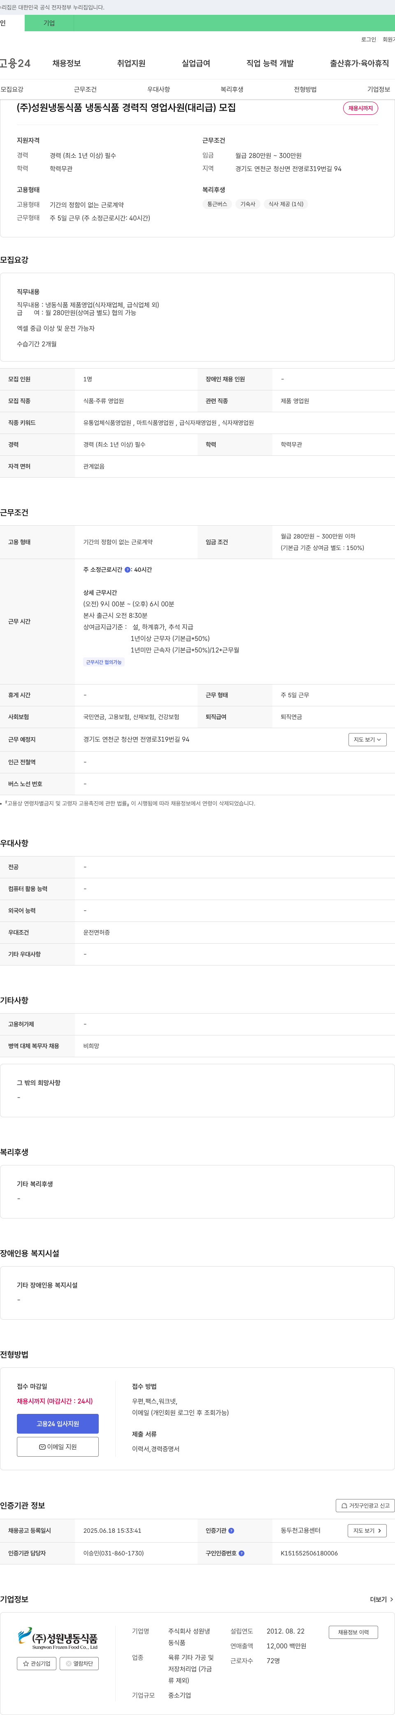Image resolution: width=395 pixels, height=1715 pixels.
Task: Click 1명 in 모집 인원 row
Action: pos(88,379)
